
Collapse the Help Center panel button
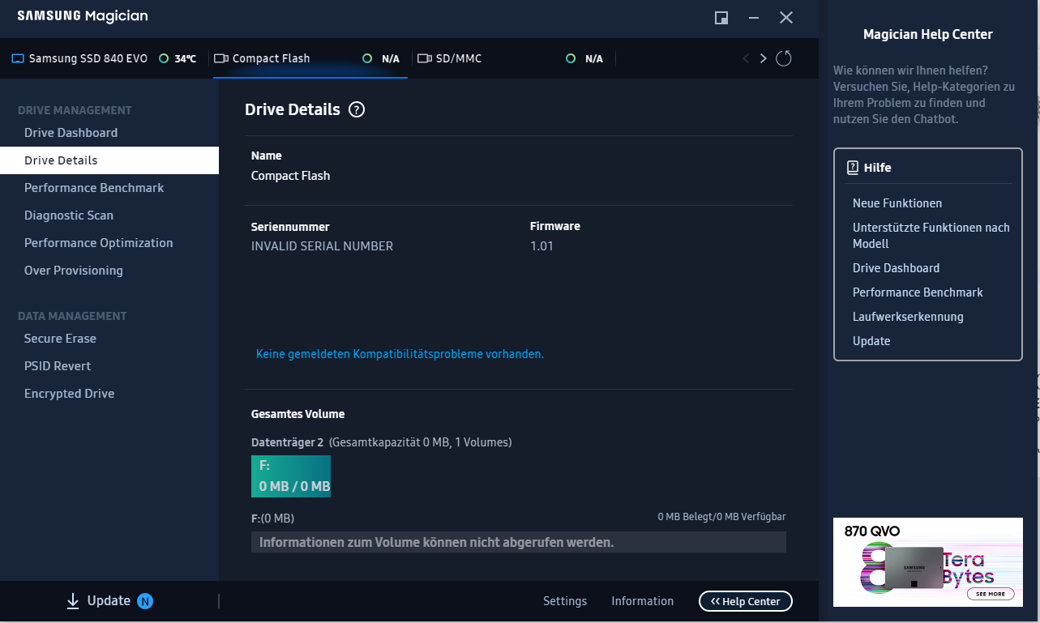pos(746,601)
